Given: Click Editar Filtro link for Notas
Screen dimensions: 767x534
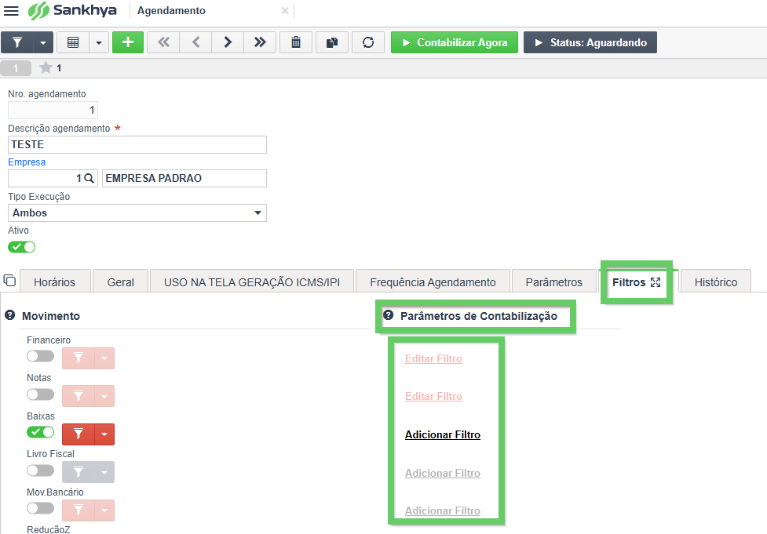Looking at the screenshot, I should 433,396.
